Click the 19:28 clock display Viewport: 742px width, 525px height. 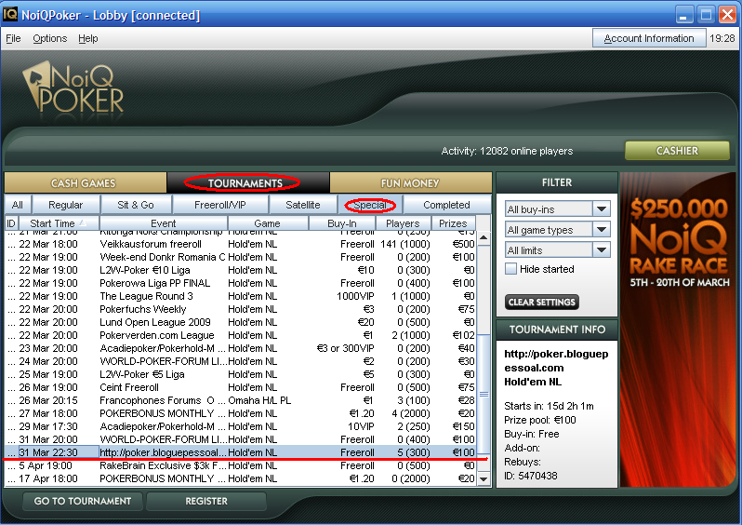point(722,38)
